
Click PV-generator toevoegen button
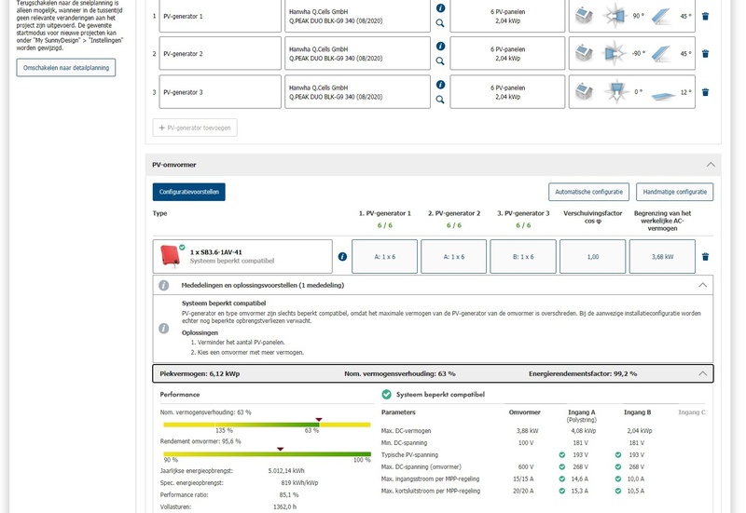point(195,128)
